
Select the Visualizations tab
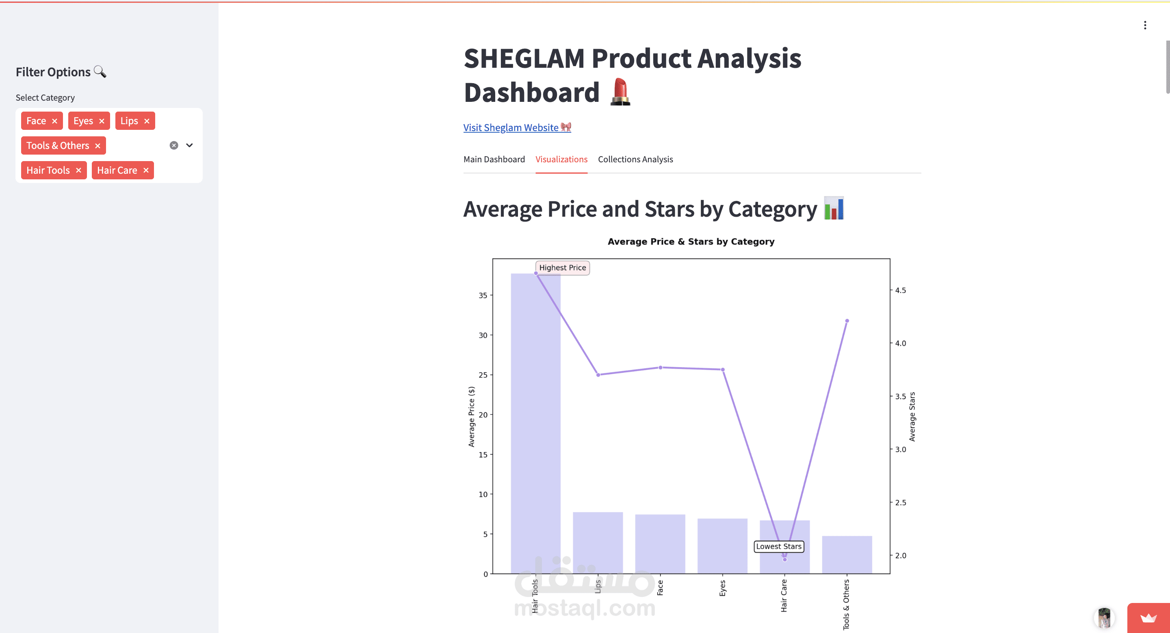561,159
